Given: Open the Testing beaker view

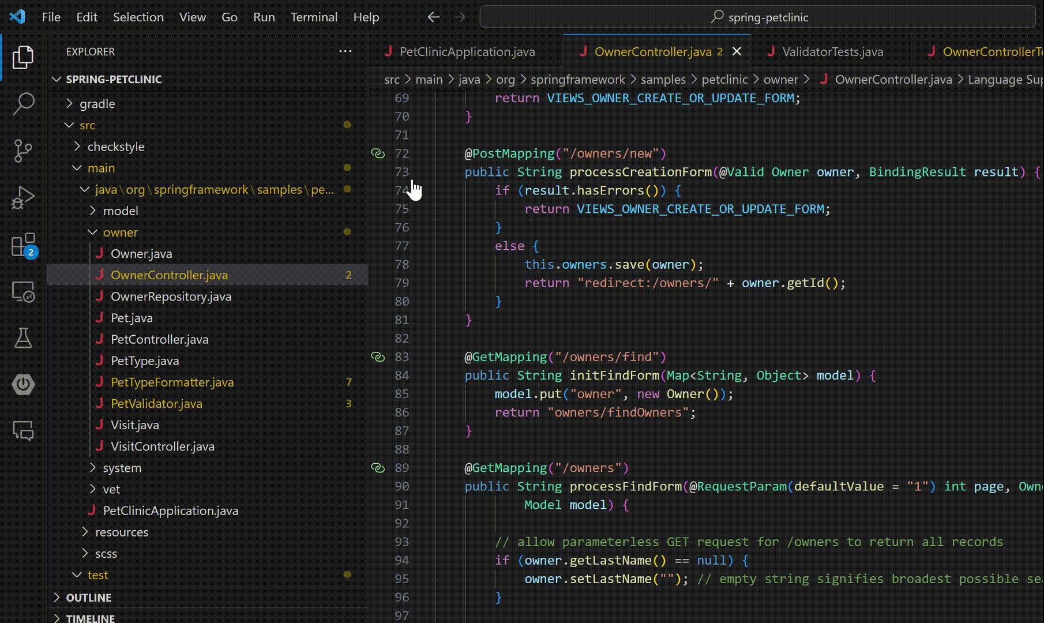Looking at the screenshot, I should 22,338.
